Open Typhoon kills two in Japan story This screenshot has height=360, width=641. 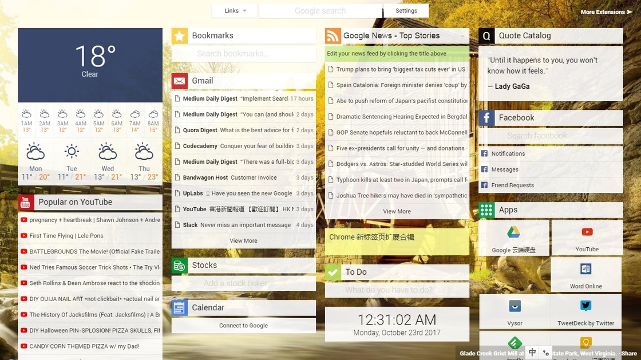(x=397, y=180)
